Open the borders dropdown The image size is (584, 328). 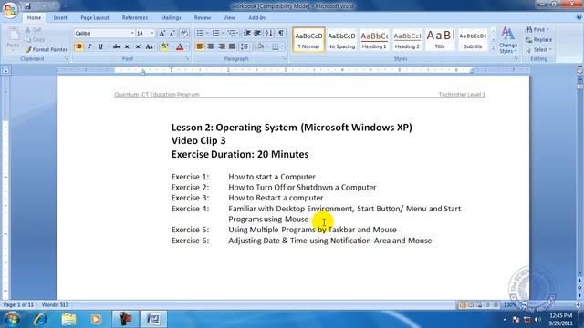pyautogui.click(x=282, y=46)
